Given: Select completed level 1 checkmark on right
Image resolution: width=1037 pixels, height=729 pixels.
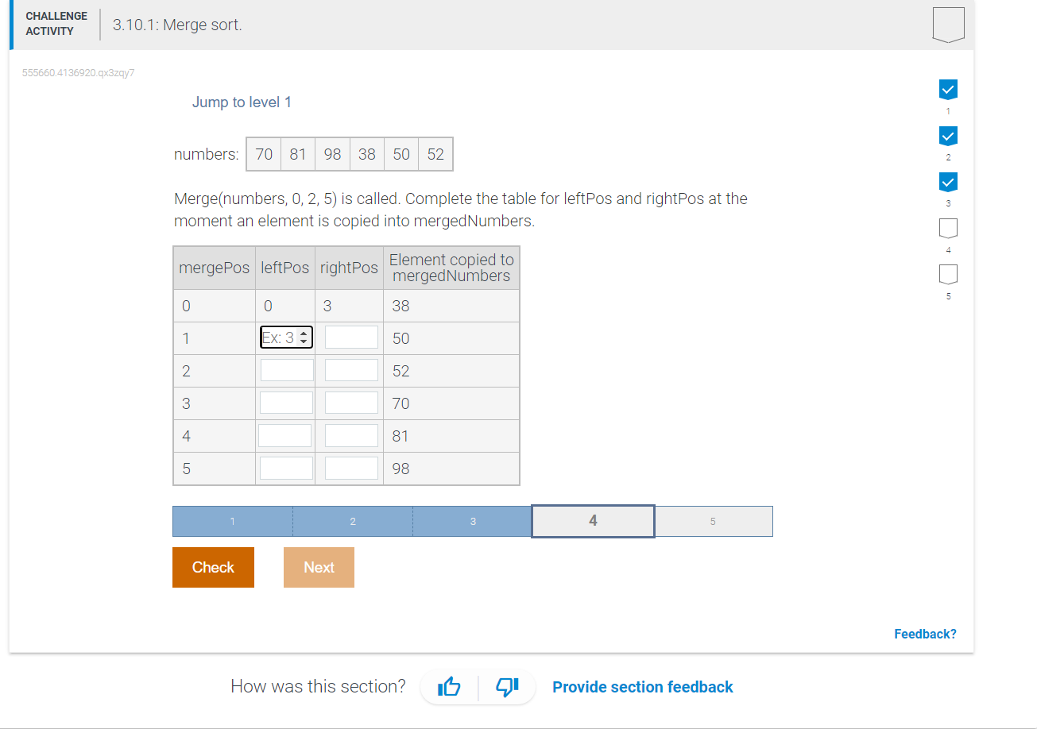Looking at the screenshot, I should pos(948,89).
